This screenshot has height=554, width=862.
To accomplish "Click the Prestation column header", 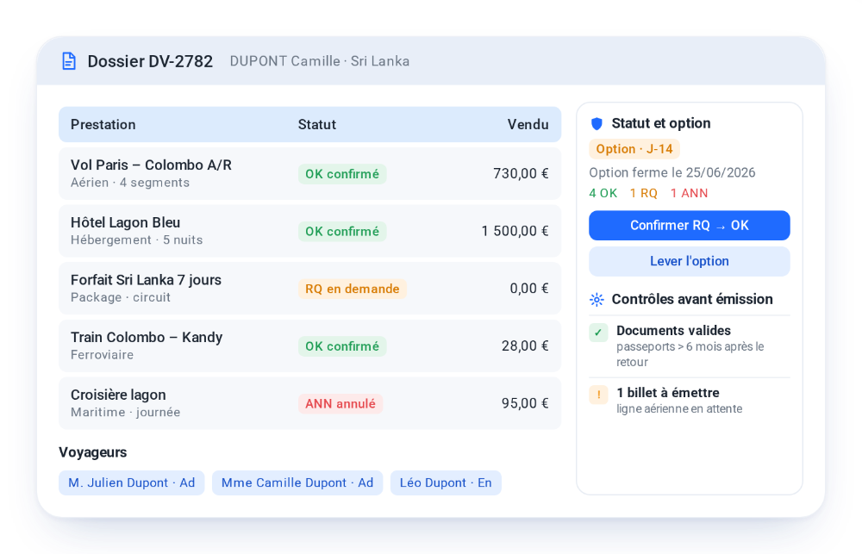I will pos(103,125).
